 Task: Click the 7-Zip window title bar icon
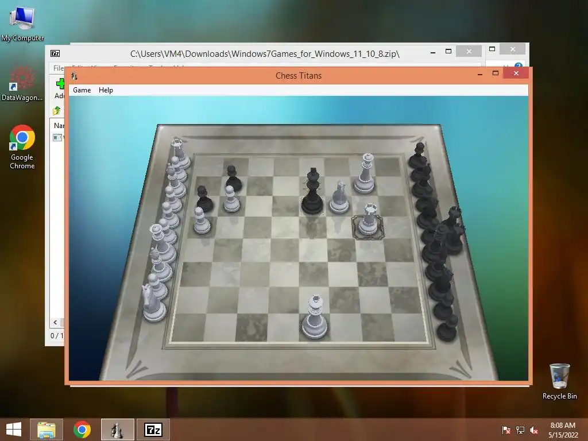[55, 53]
